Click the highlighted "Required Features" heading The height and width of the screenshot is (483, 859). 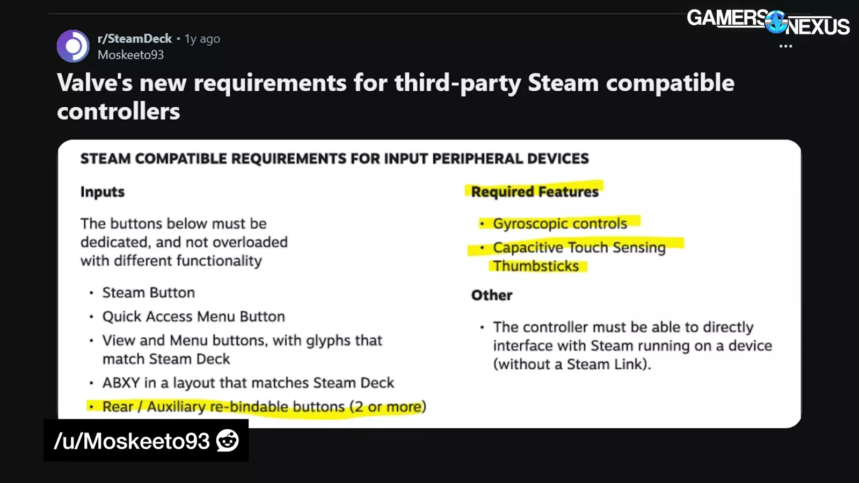click(535, 192)
